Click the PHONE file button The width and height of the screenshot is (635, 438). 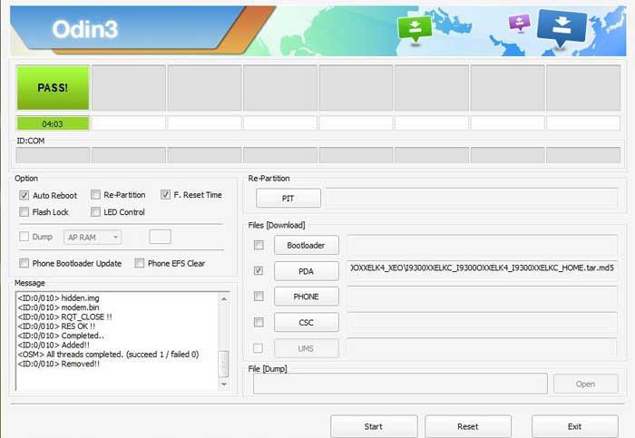click(307, 297)
